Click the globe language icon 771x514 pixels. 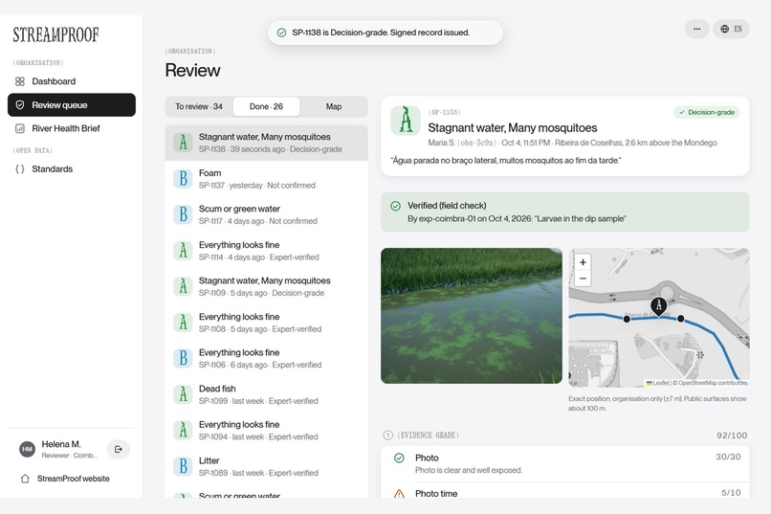click(x=725, y=29)
